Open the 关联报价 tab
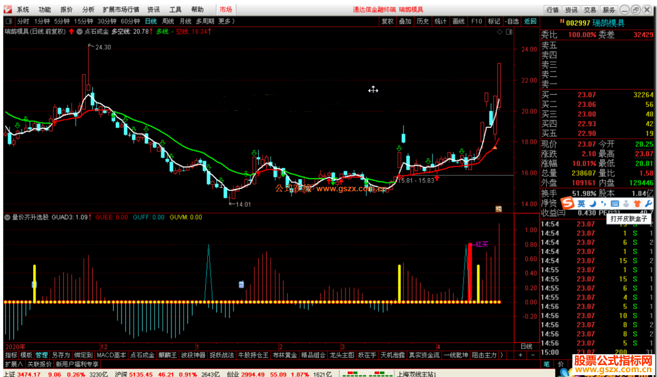 pos(40,364)
